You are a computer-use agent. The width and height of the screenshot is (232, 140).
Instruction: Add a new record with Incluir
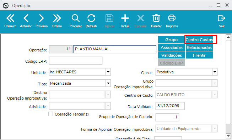click(125, 21)
